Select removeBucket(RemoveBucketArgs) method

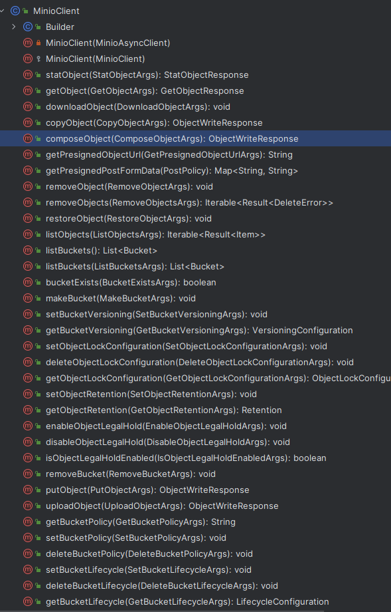click(x=131, y=474)
